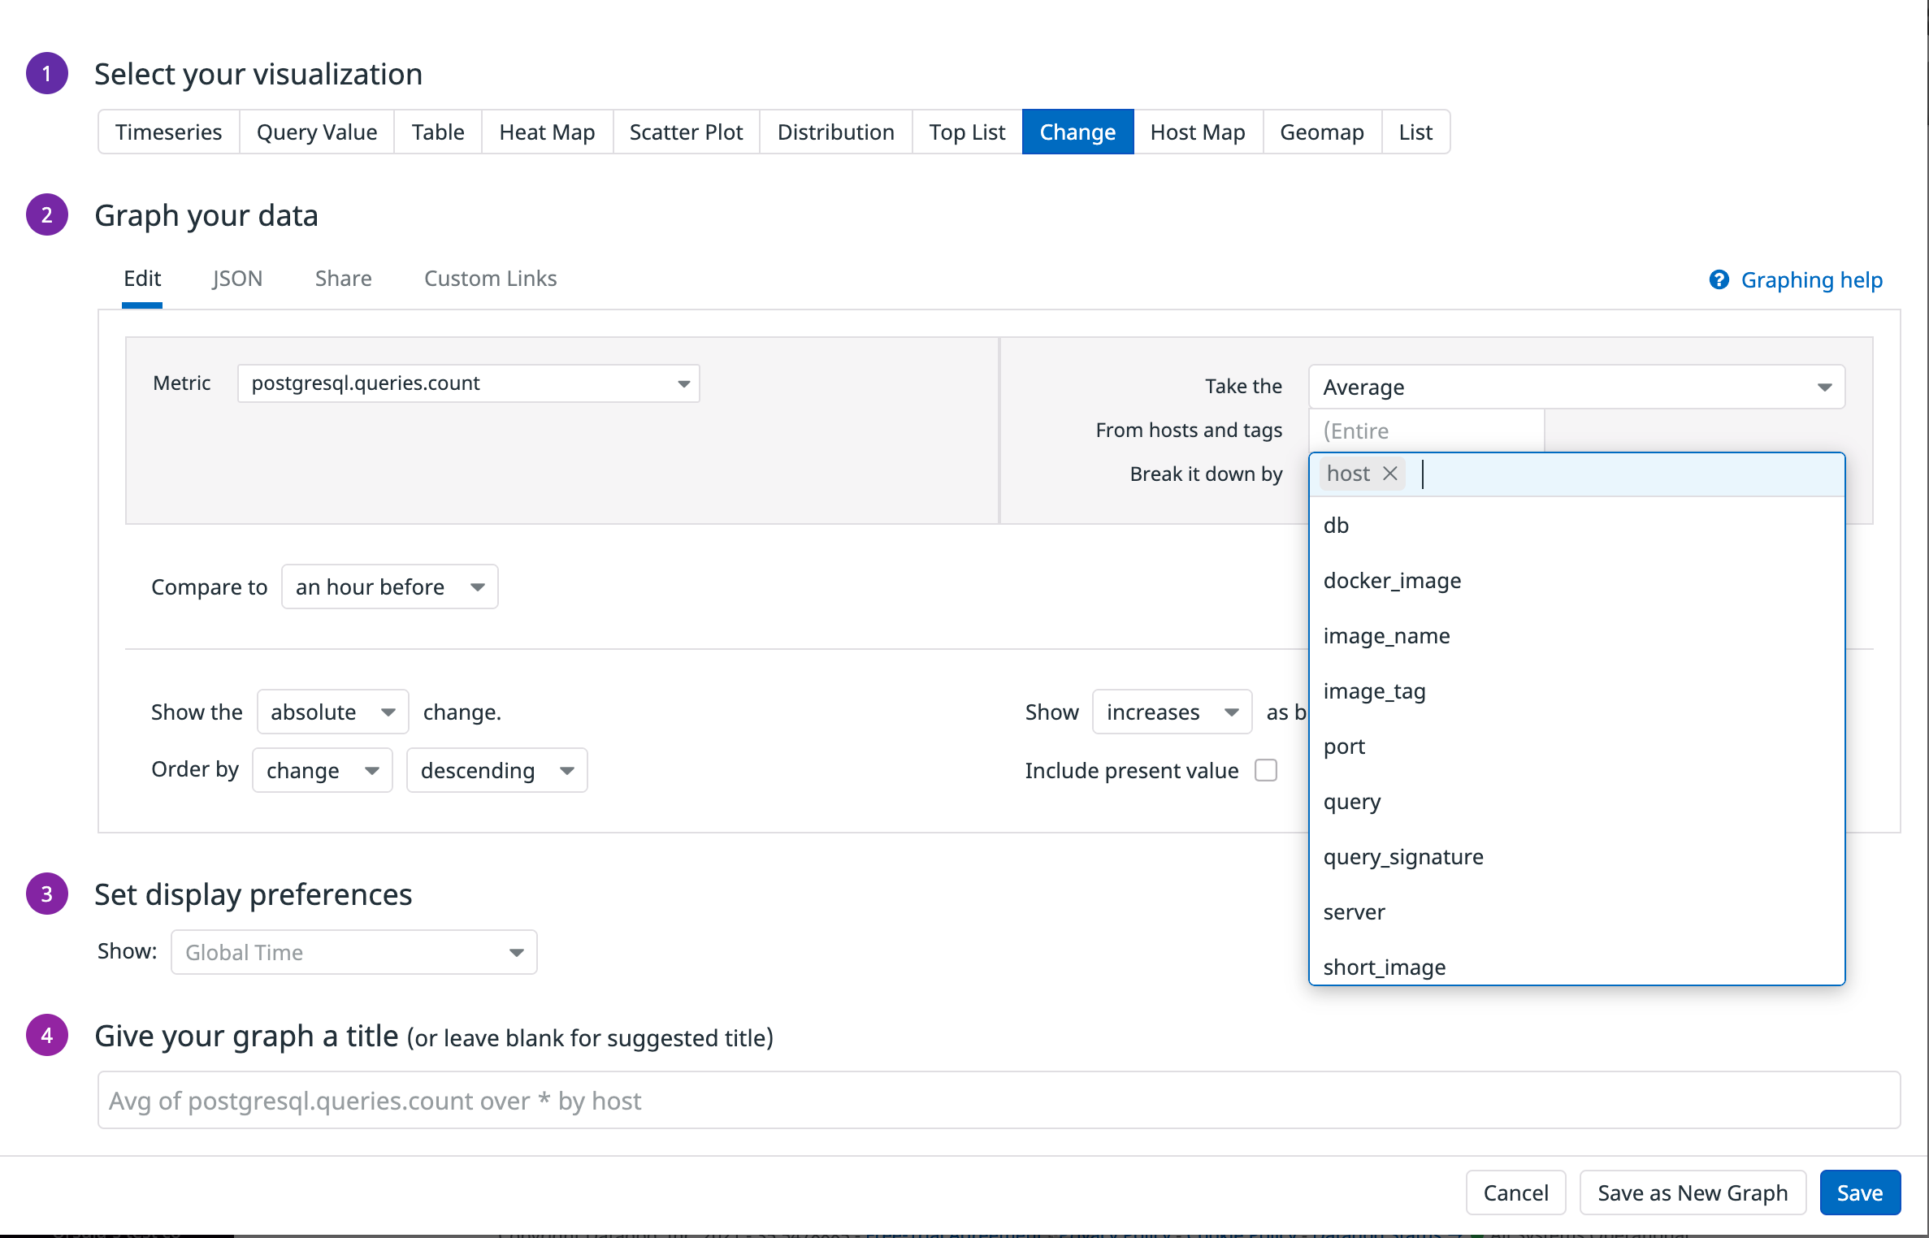
Task: Open the Order by "change" dropdown
Action: (322, 770)
